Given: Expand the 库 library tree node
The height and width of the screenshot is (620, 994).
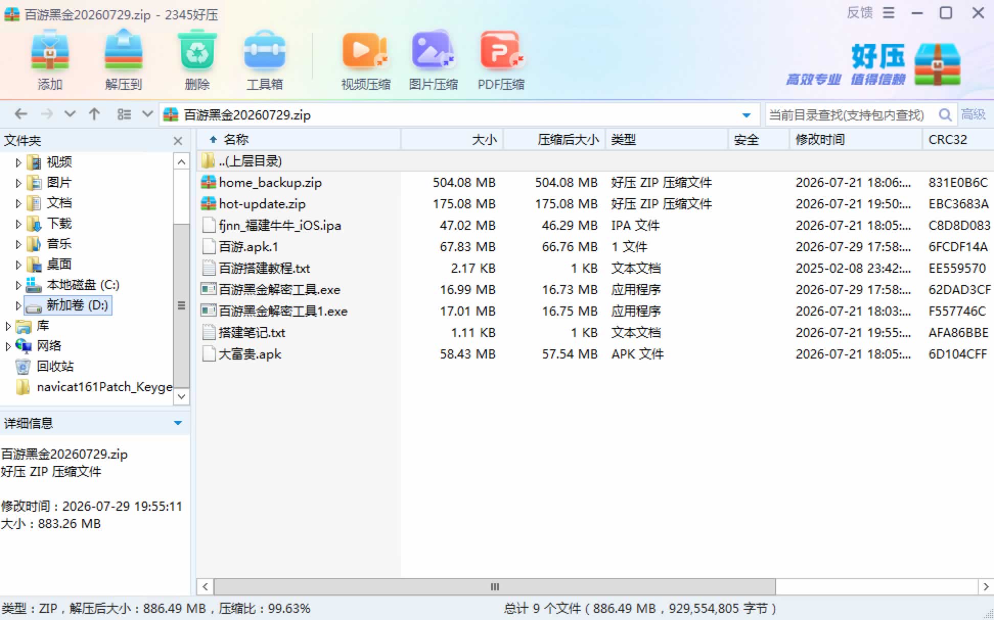Looking at the screenshot, I should 8,326.
